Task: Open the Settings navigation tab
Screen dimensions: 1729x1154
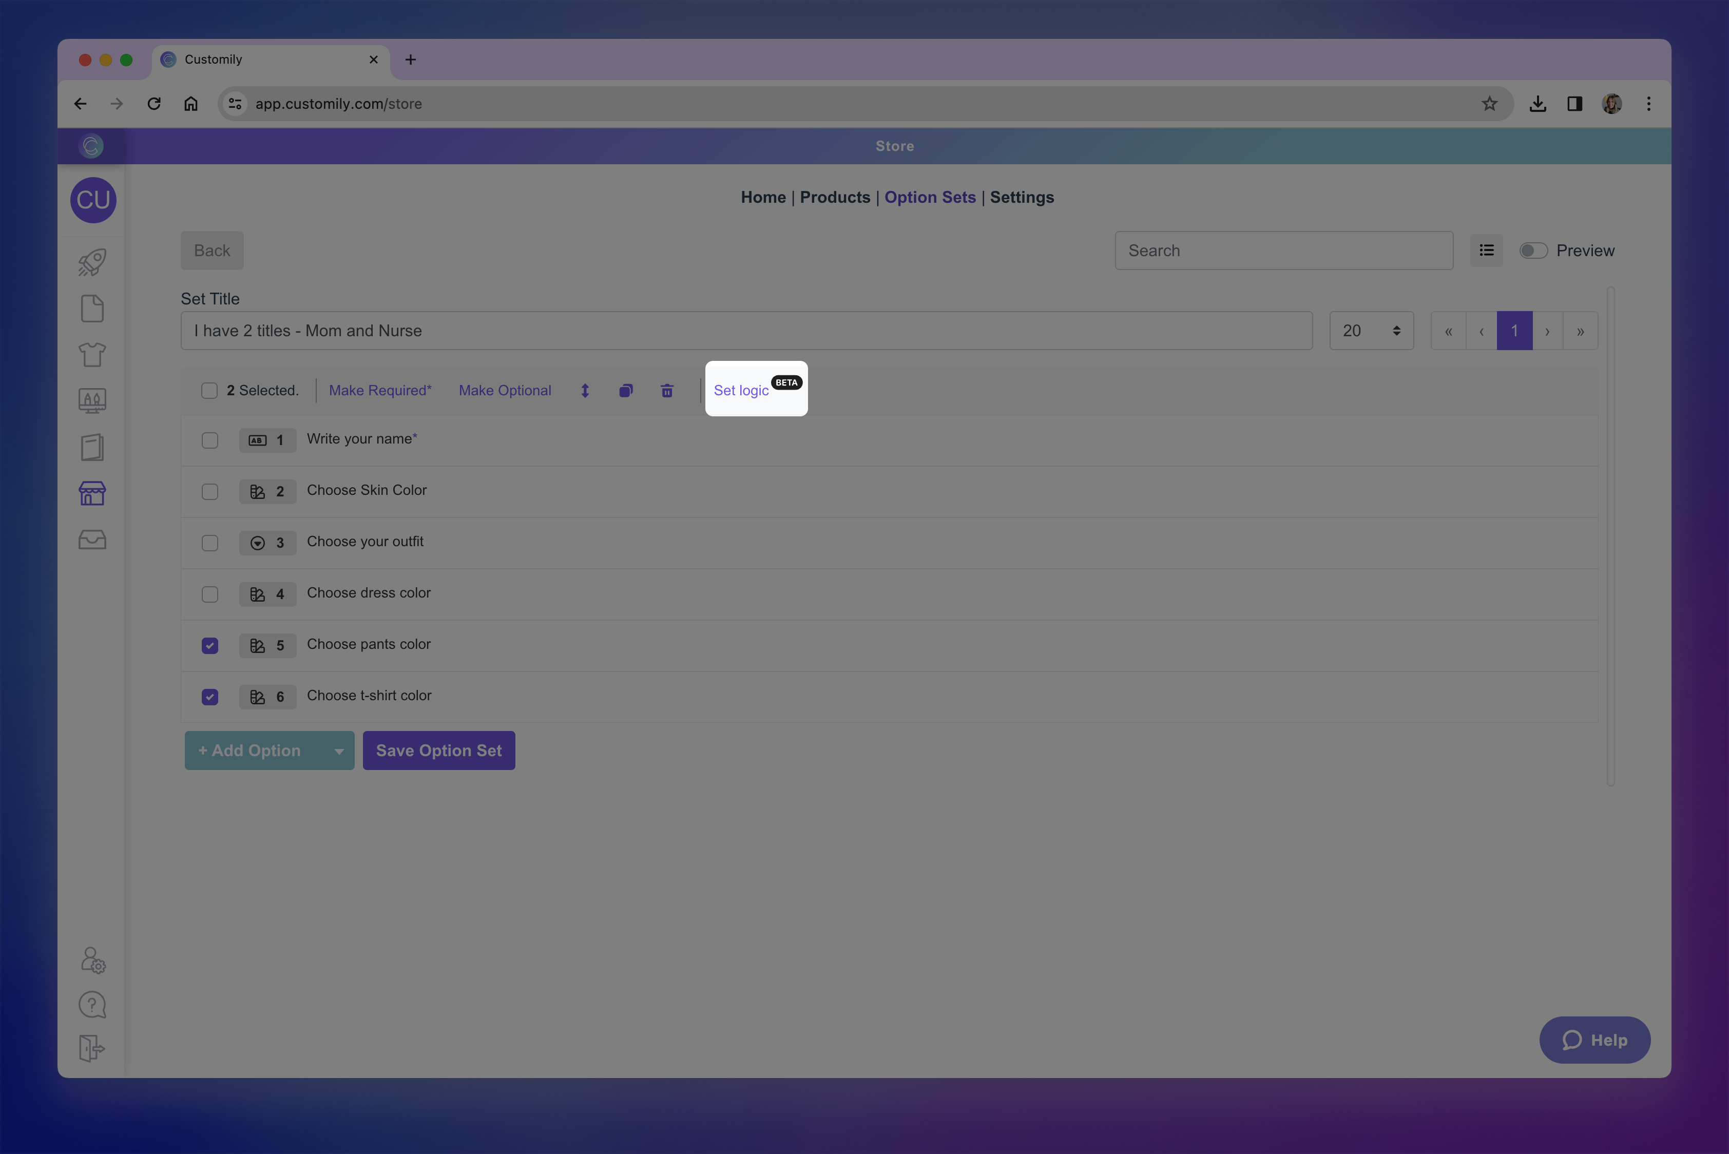Action: [1021, 197]
